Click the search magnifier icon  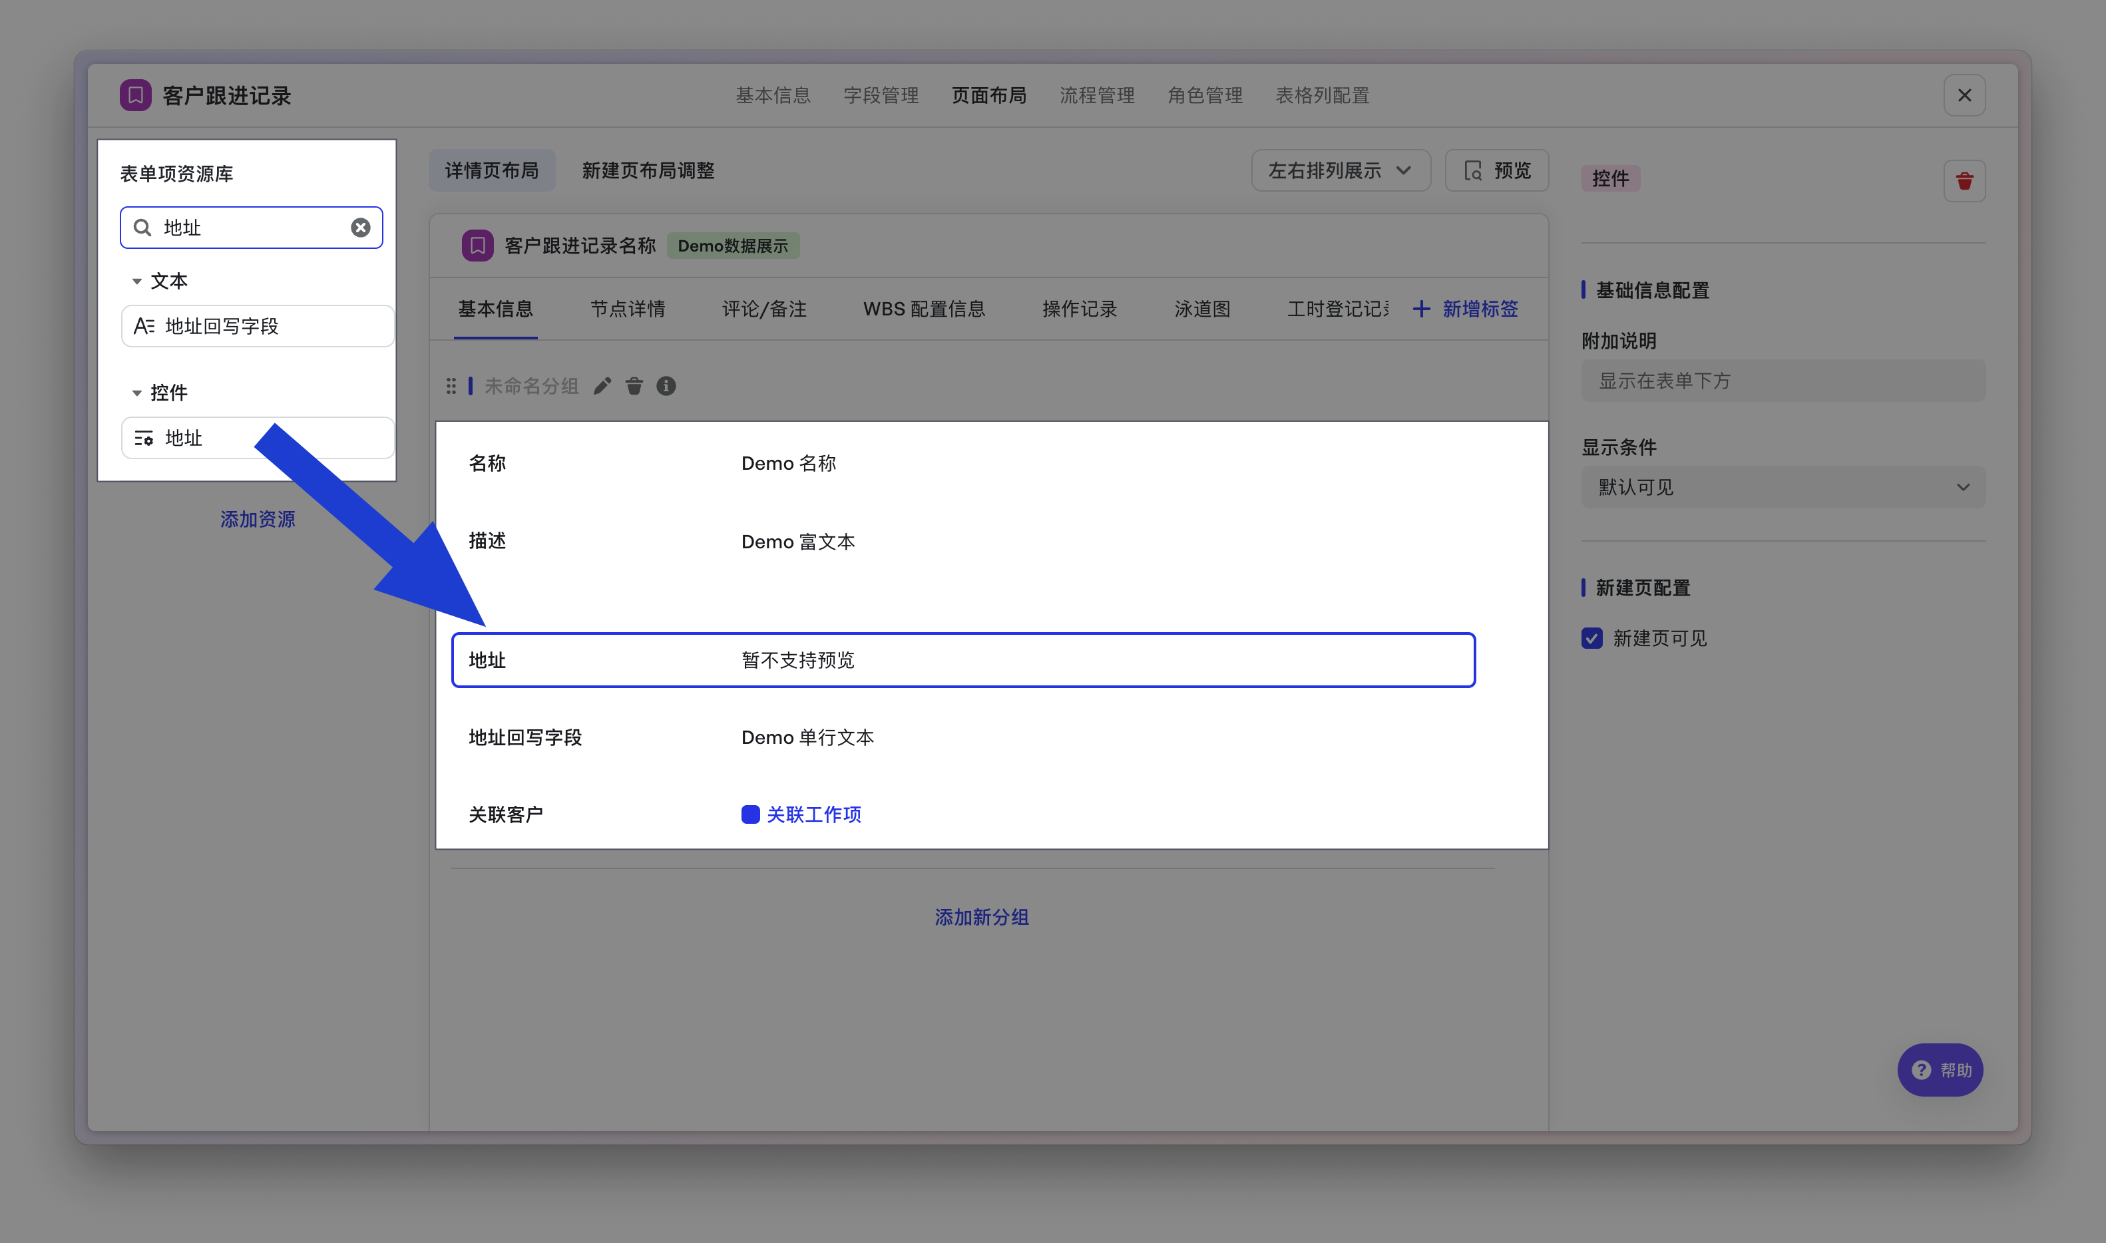(142, 228)
